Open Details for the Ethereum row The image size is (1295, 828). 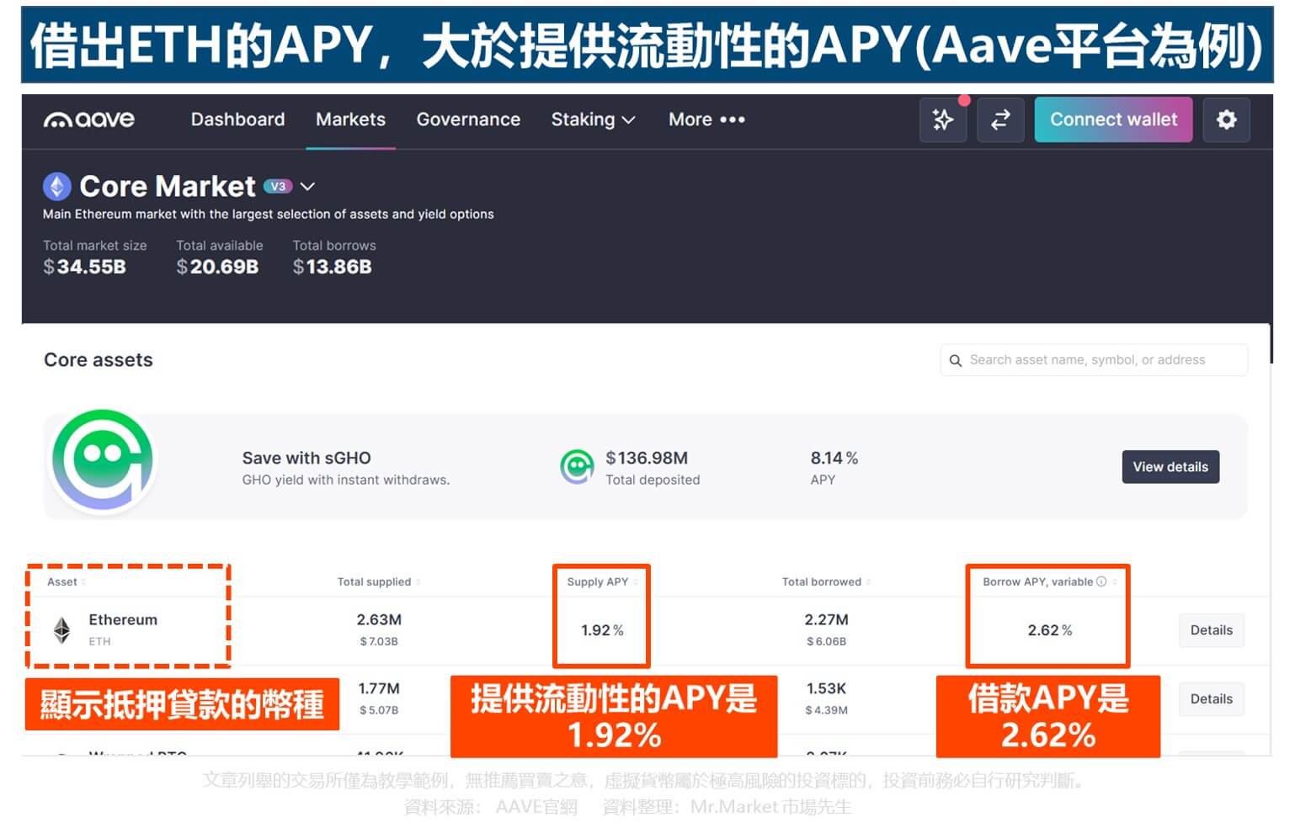[x=1211, y=630]
